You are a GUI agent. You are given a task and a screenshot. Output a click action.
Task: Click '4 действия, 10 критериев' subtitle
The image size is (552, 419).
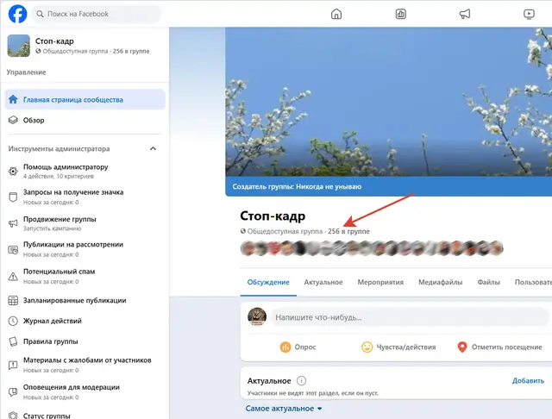(x=59, y=176)
